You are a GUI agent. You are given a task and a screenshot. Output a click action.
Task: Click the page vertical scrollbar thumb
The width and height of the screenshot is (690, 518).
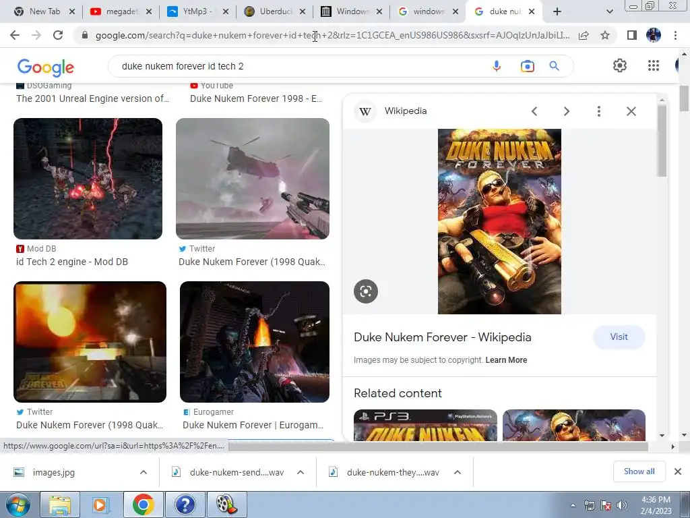684,98
